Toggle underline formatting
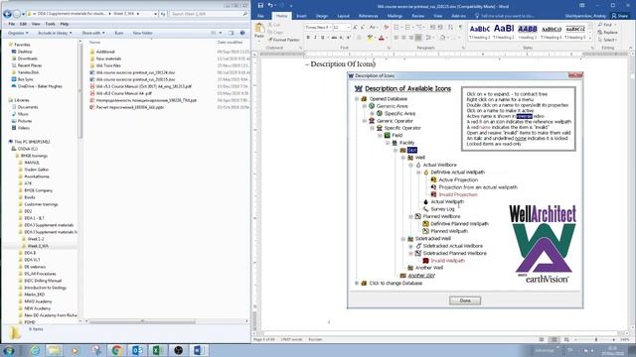 323,38
